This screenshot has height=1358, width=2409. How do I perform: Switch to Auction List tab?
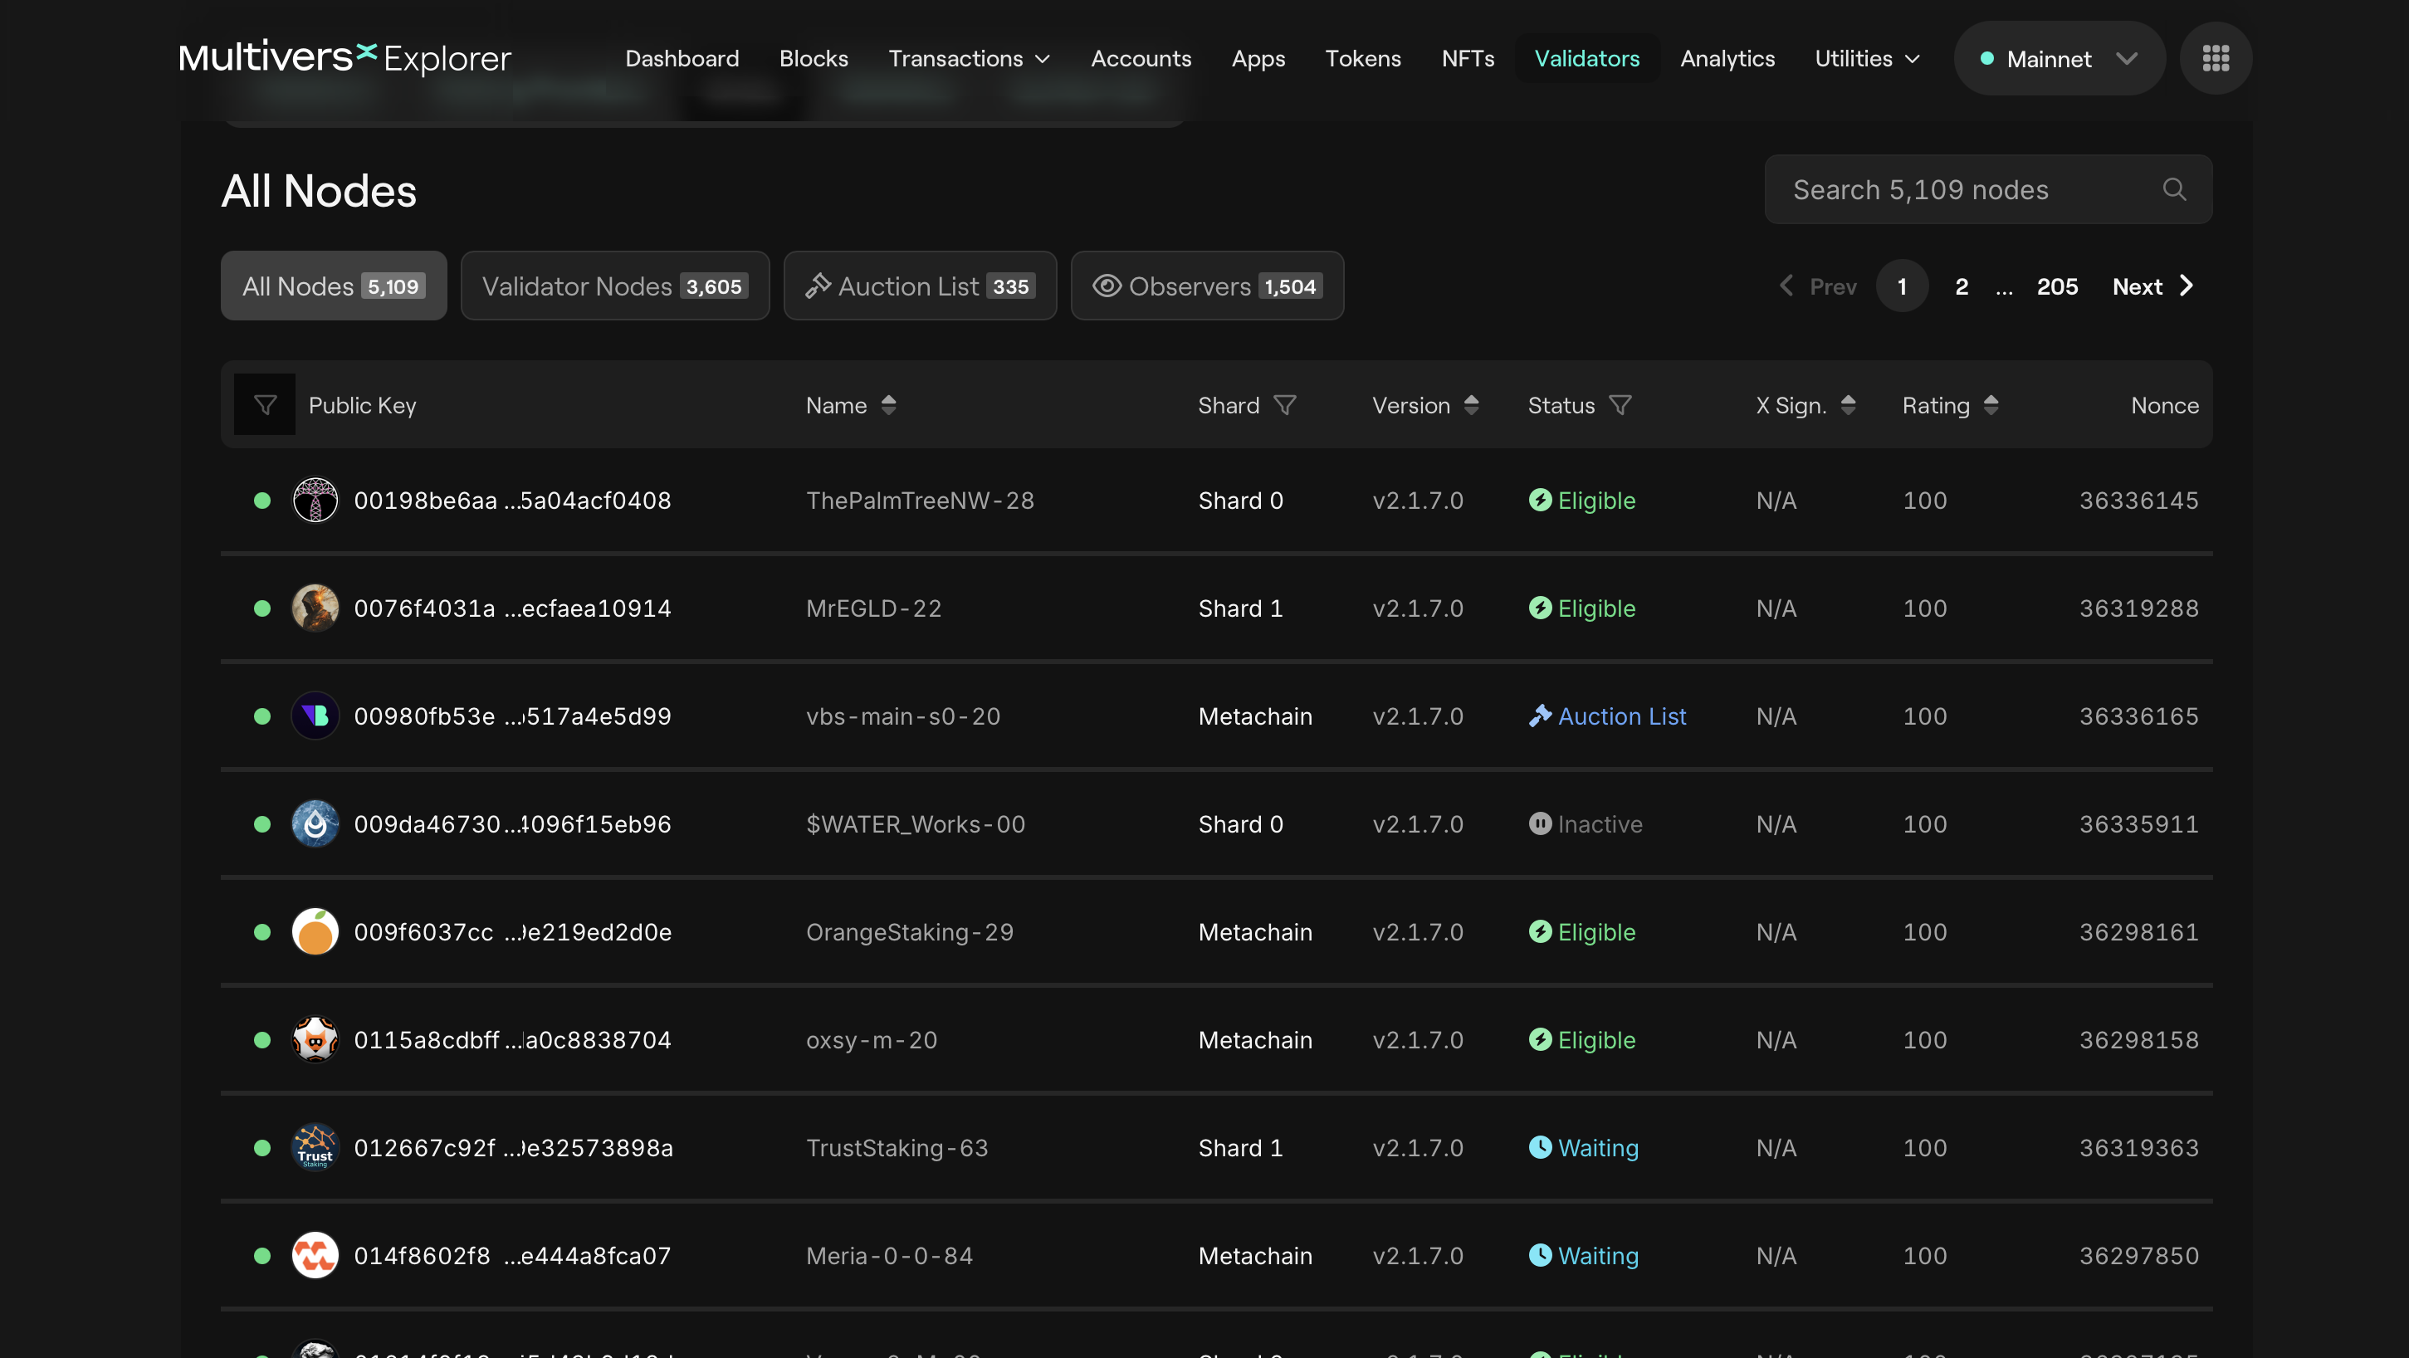(x=921, y=286)
